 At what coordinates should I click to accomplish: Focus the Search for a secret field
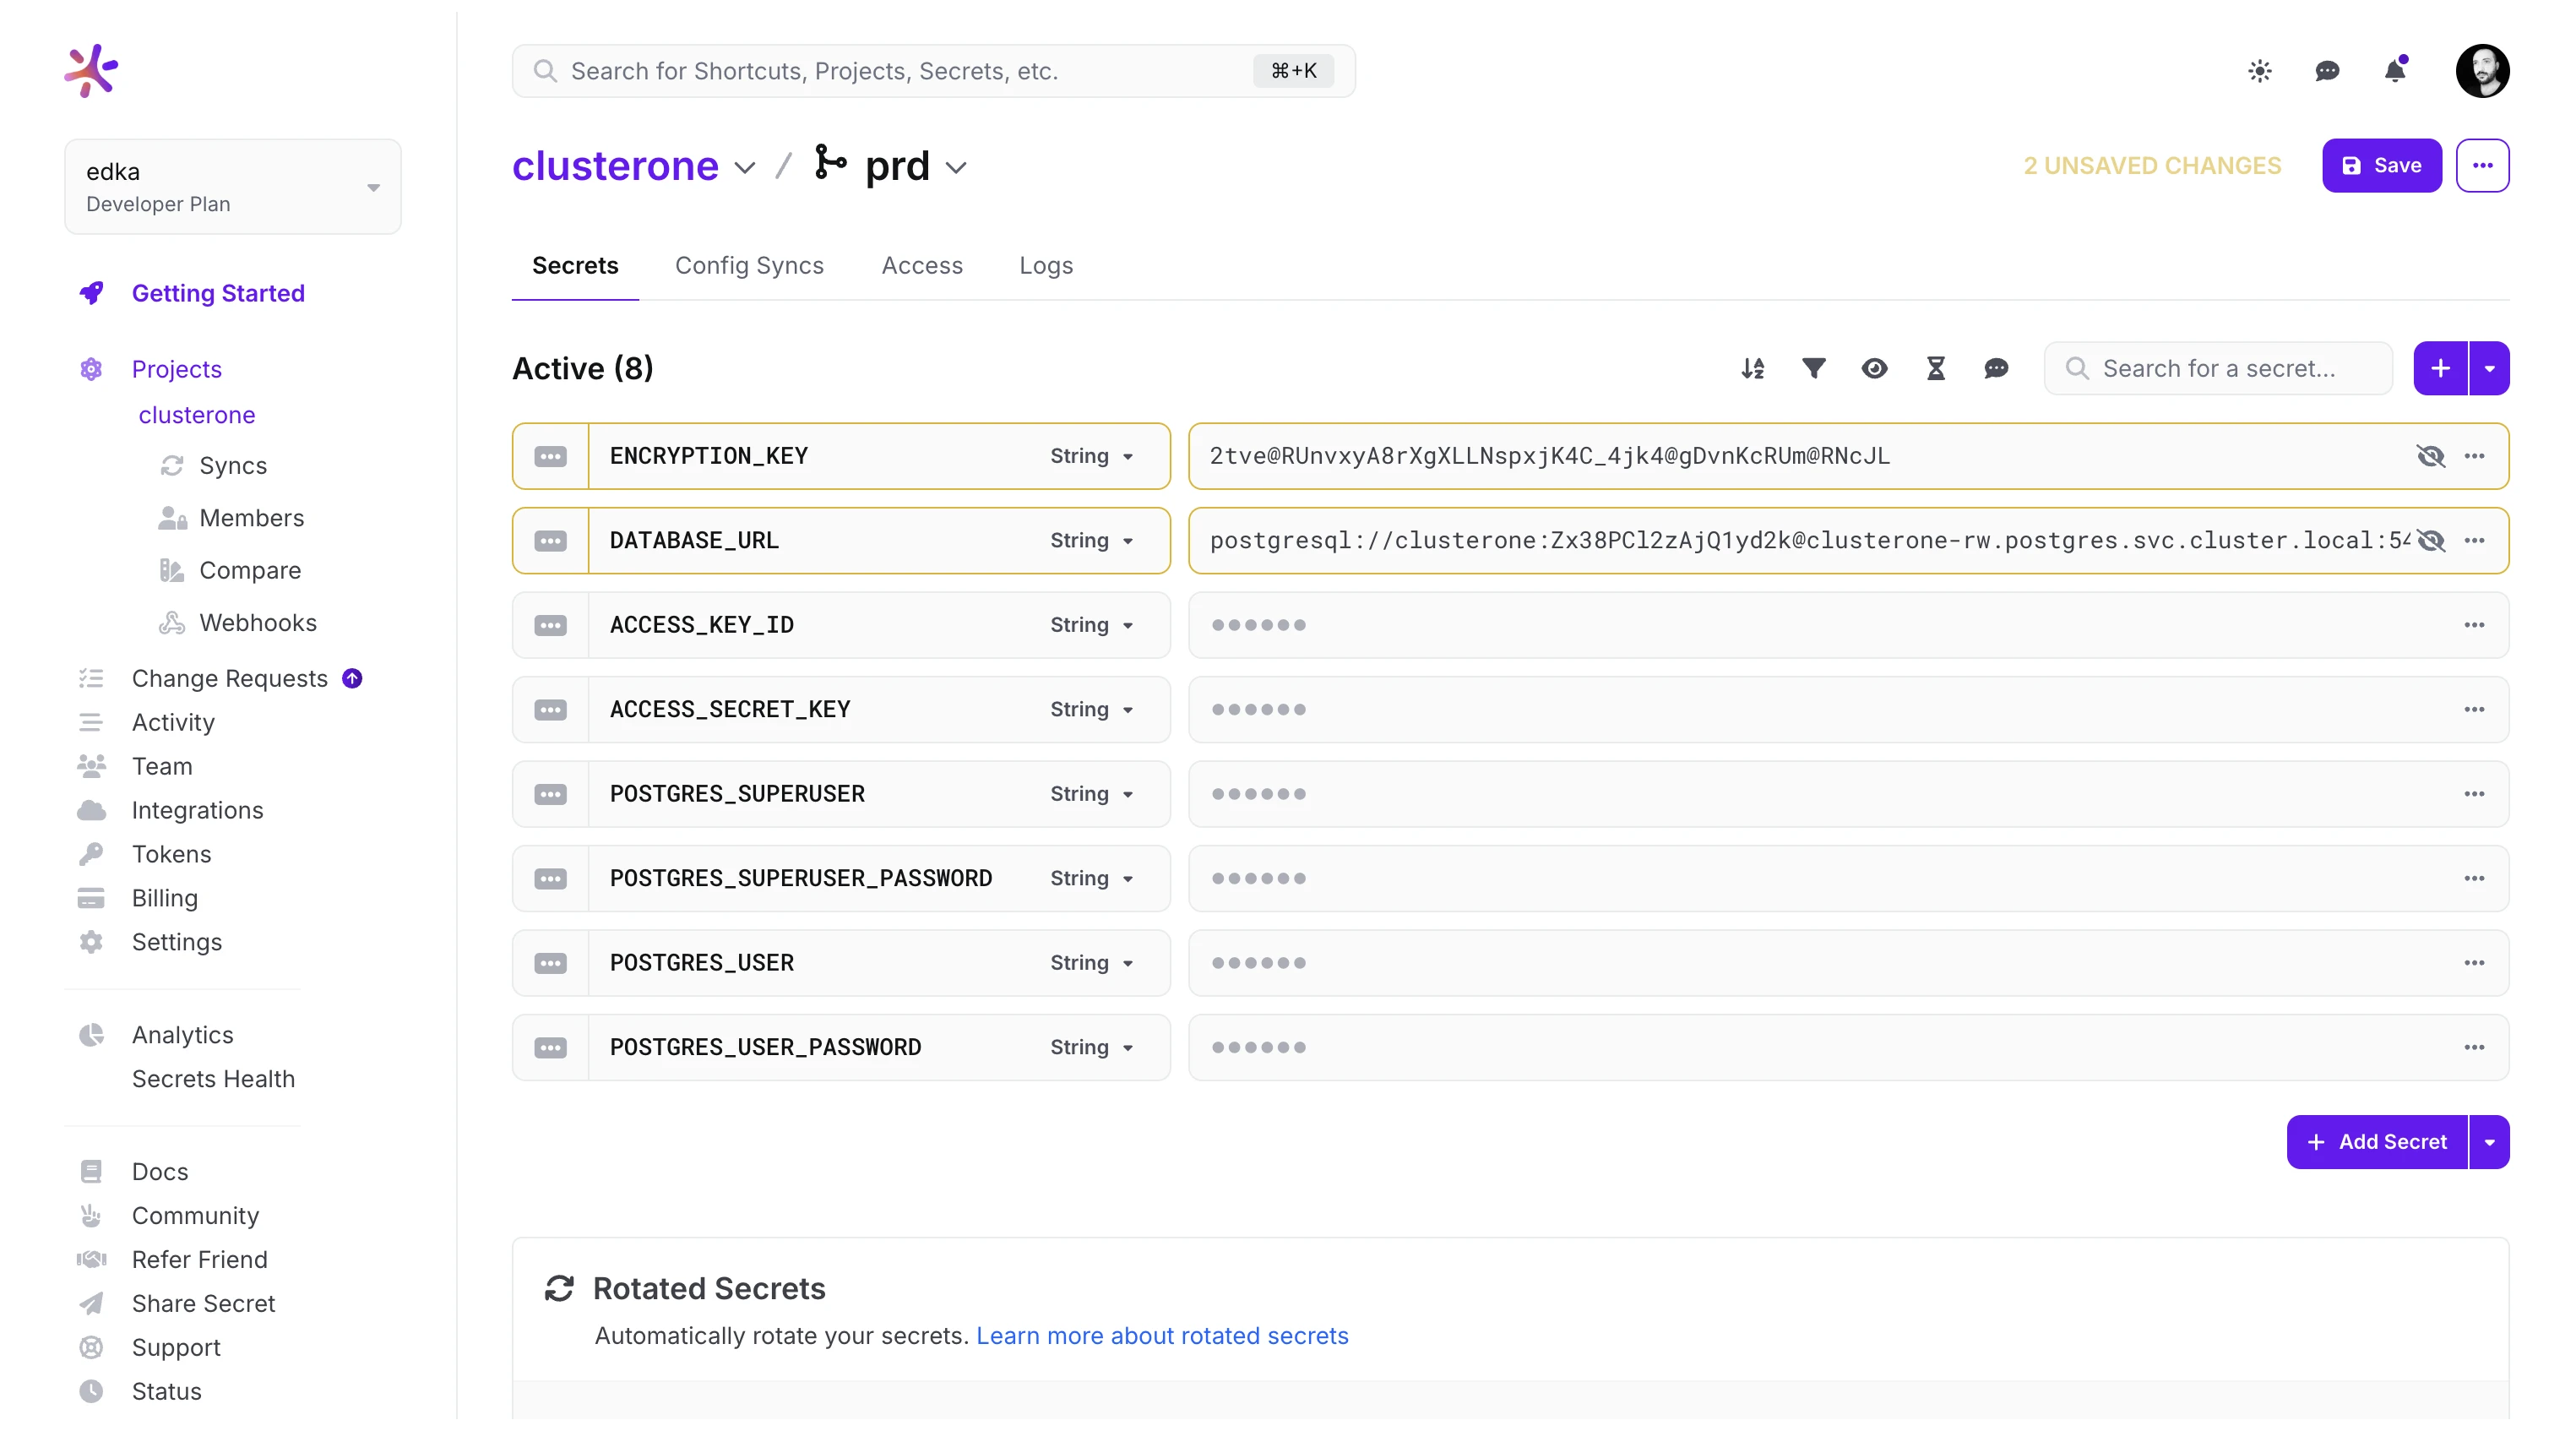pos(2217,368)
